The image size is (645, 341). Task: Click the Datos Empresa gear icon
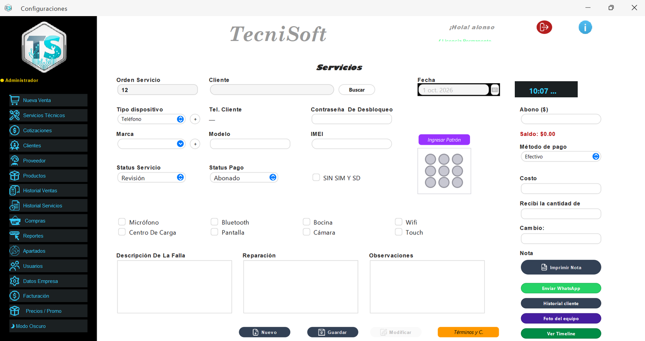coord(15,281)
